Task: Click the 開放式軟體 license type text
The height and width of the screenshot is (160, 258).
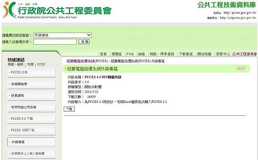Action: [x=93, y=87]
